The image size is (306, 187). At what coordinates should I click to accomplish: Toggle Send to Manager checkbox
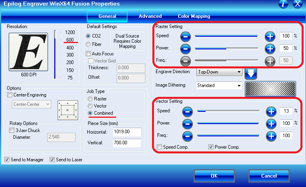pyautogui.click(x=7, y=160)
